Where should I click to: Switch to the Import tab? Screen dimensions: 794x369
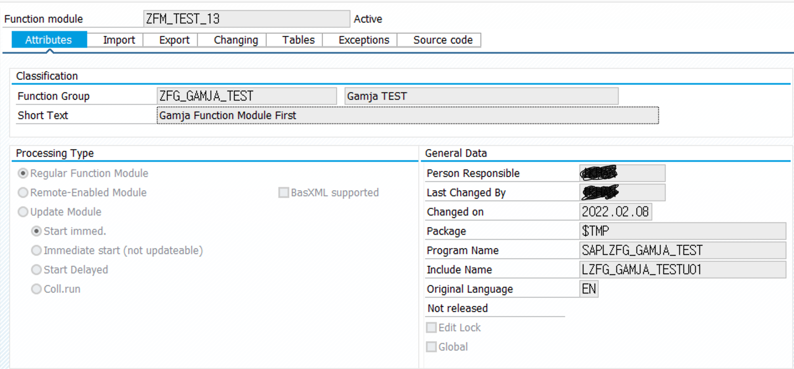point(119,40)
